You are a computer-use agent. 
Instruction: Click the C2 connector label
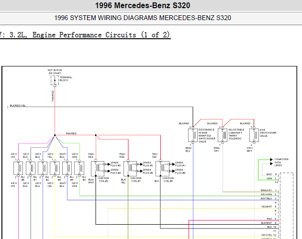(276, 182)
